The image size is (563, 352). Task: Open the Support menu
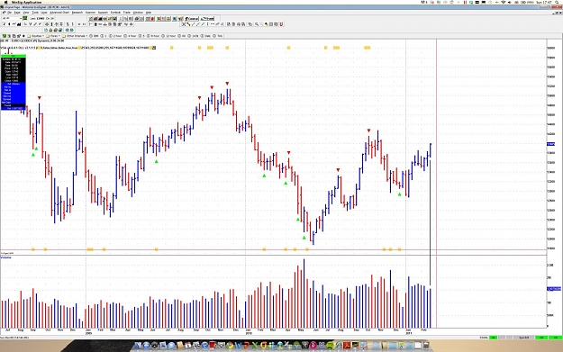[x=103, y=13]
